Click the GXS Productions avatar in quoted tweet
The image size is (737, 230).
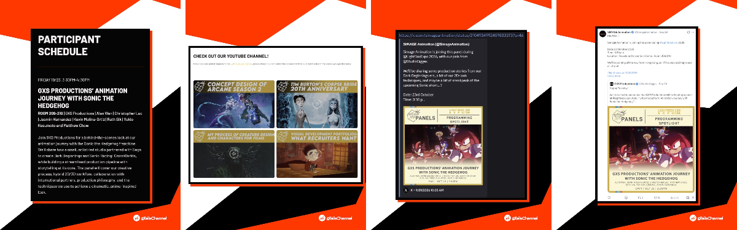pyautogui.click(x=611, y=83)
